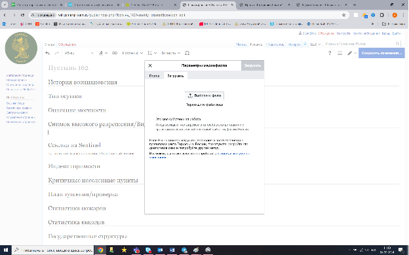Screen dimensions: 409x255
Task: Switch to the Читать view tab
Action: (241, 44)
